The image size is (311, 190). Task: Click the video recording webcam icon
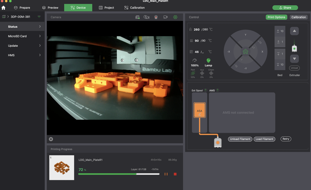click(156, 17)
